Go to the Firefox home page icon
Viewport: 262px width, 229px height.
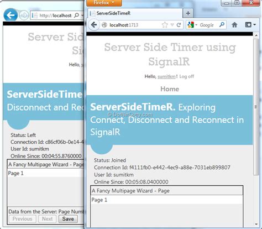(234, 25)
